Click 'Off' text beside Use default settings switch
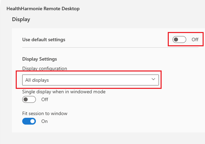 pyautogui.click(x=195, y=39)
